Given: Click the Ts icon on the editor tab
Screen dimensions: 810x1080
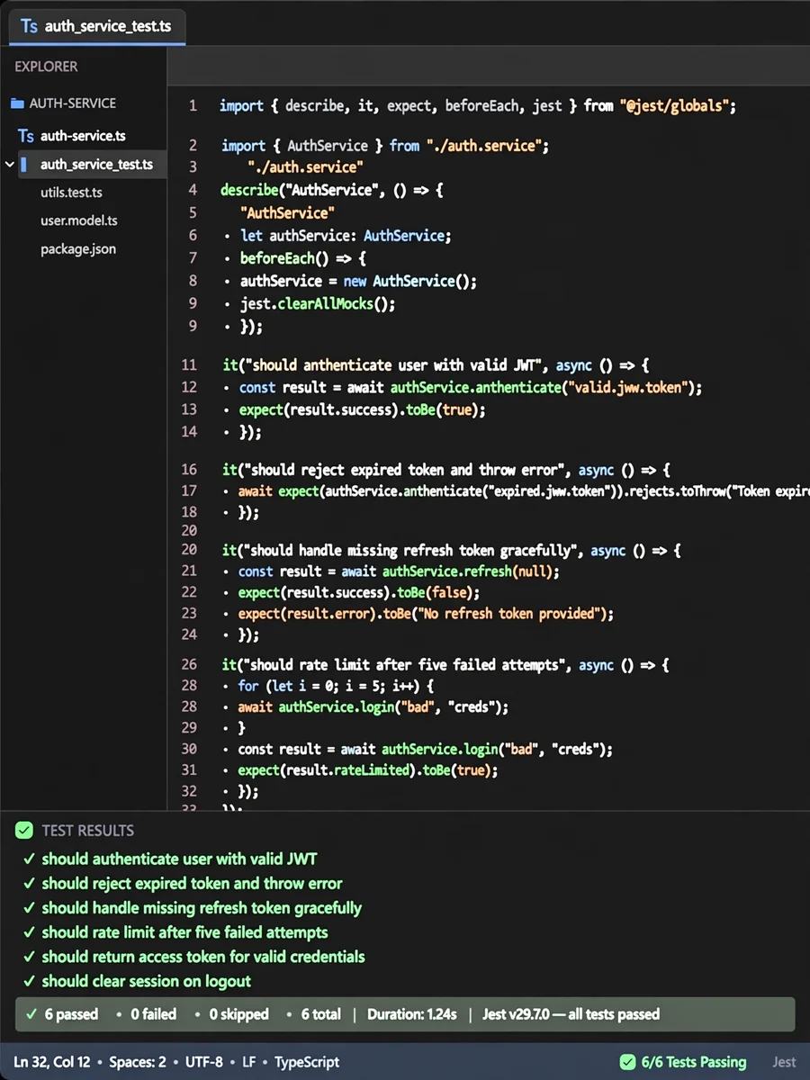Looking at the screenshot, I should point(29,26).
